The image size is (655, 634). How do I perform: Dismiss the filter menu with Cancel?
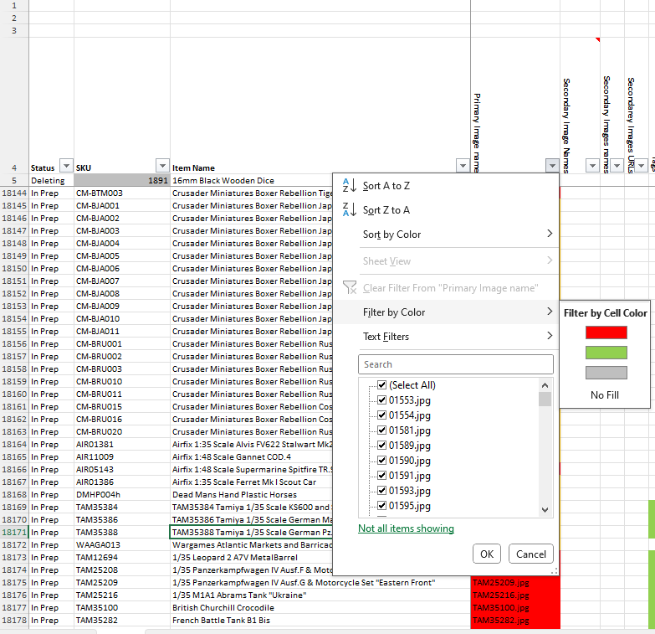[531, 554]
